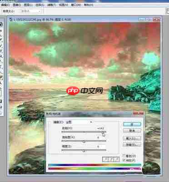Open the 帮助(H) menu
Image resolution: width=169 pixels, height=182 pixels.
click(x=89, y=5)
